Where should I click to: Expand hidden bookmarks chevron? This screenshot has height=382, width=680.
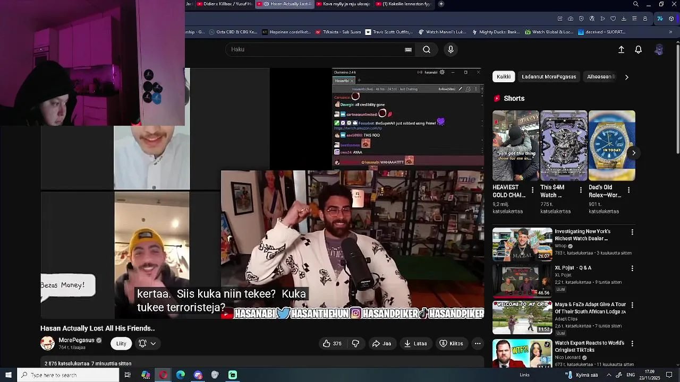click(670, 32)
